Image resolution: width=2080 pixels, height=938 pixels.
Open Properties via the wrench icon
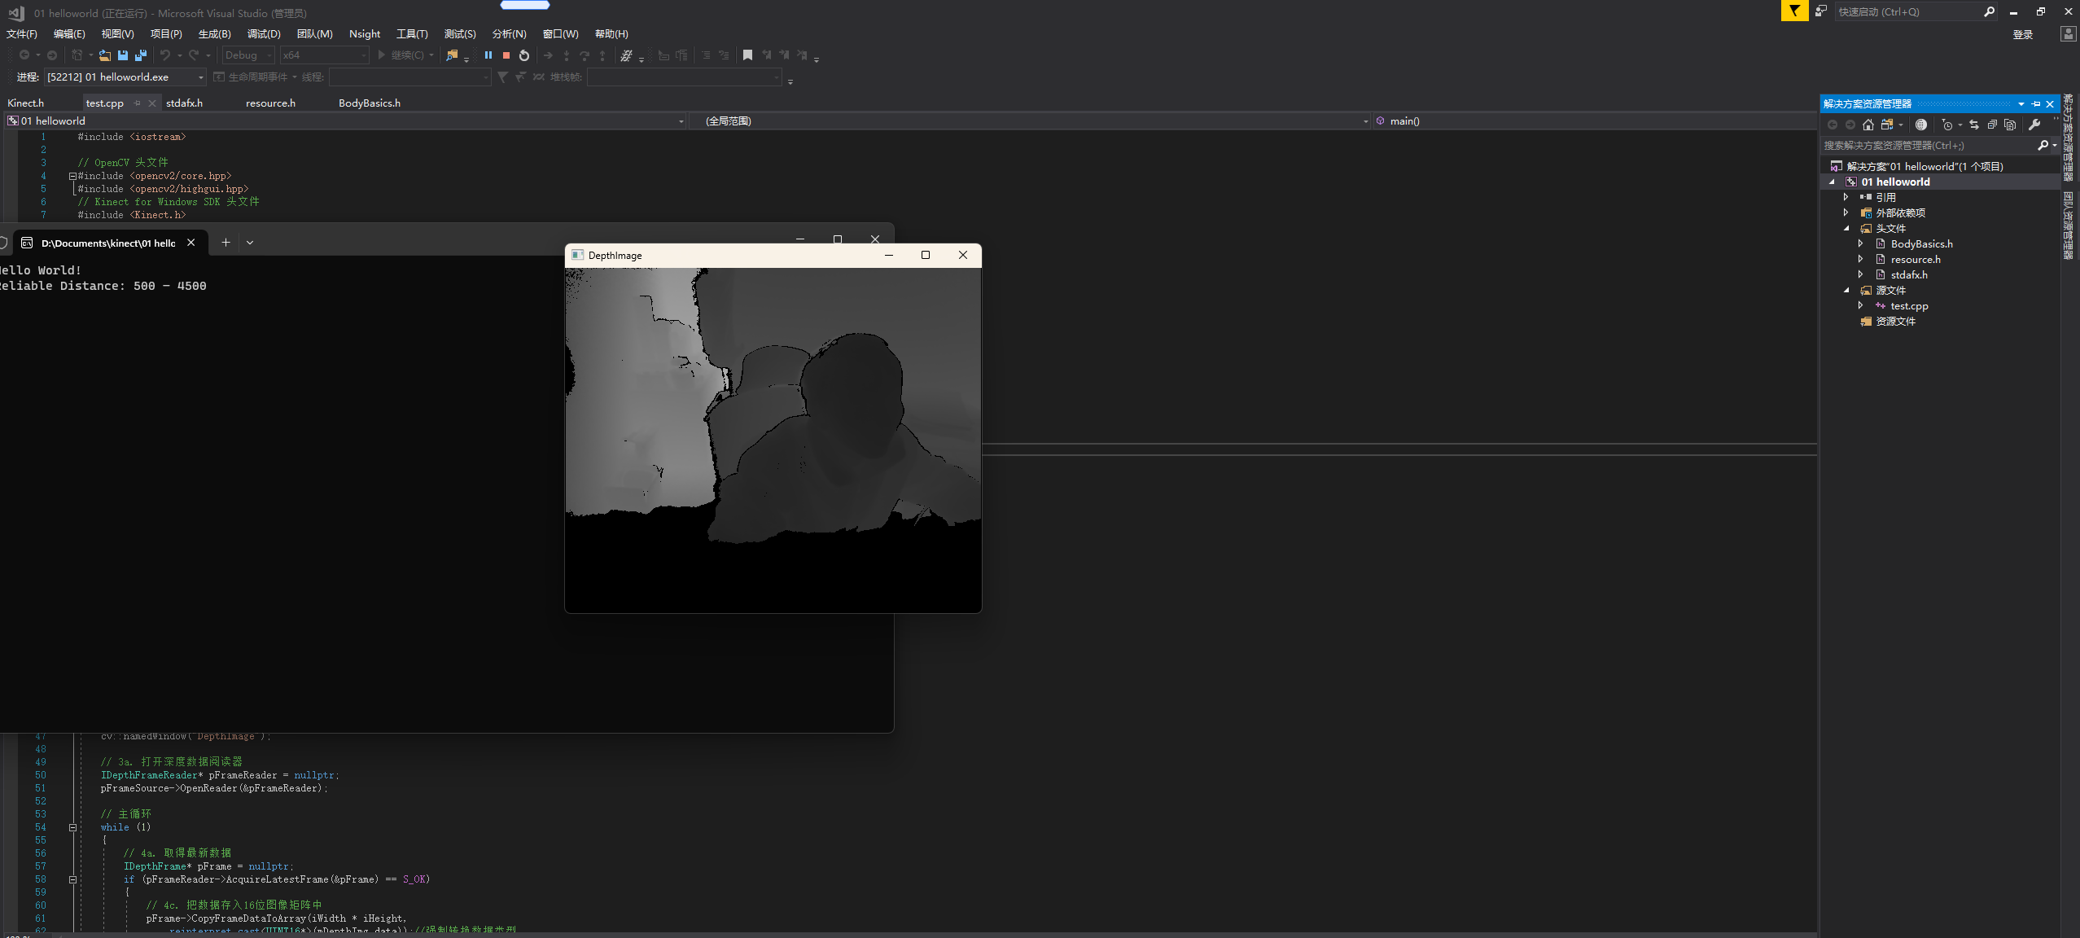point(2035,125)
